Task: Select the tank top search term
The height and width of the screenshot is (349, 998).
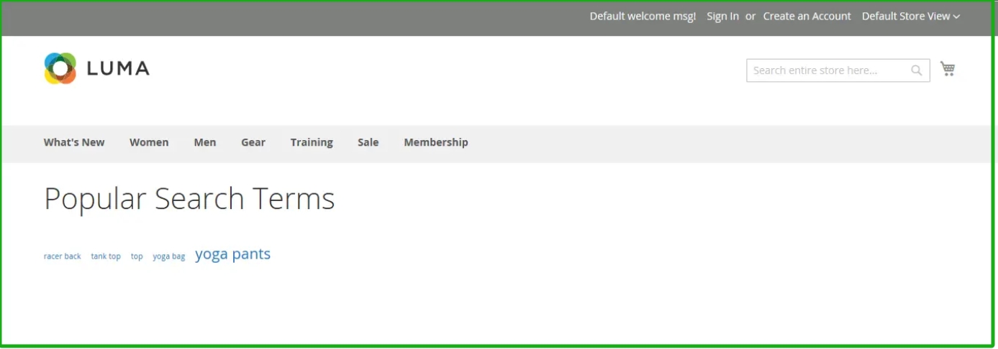Action: (106, 256)
